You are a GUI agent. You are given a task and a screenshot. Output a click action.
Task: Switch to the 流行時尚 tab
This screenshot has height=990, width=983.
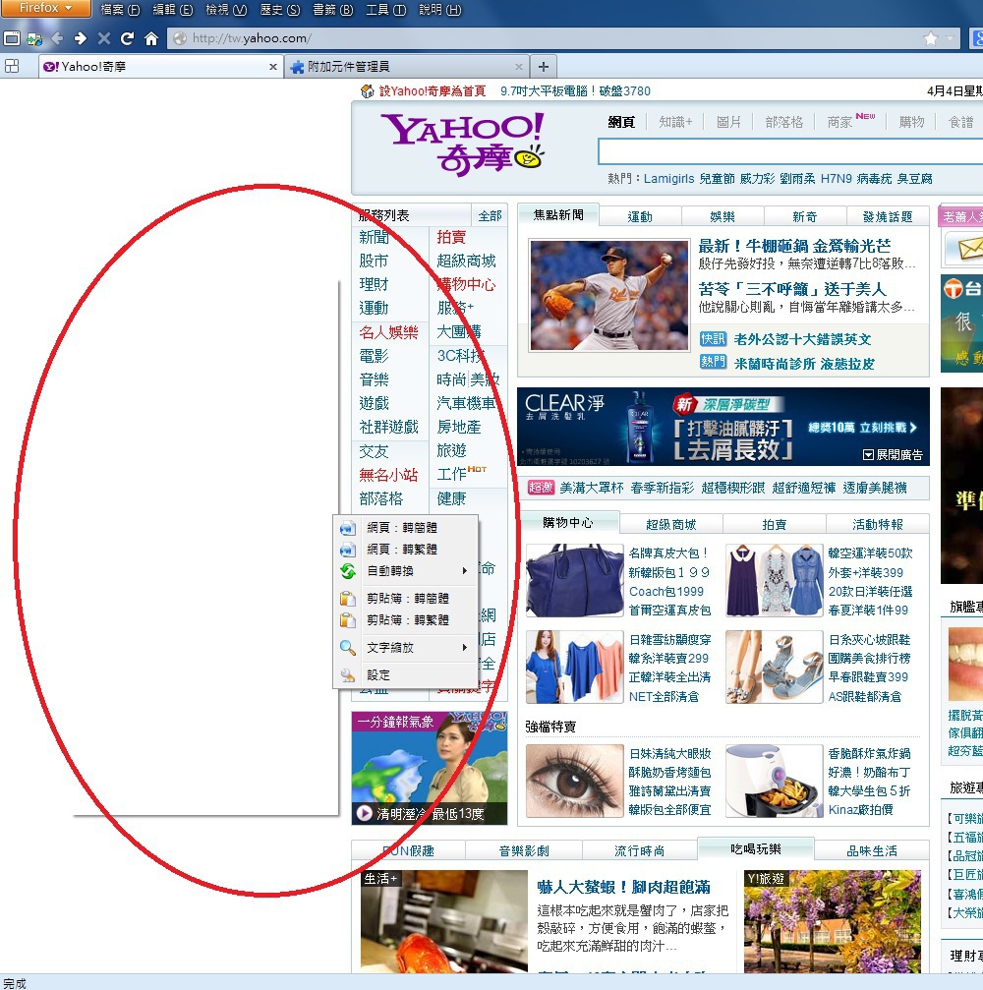(640, 851)
